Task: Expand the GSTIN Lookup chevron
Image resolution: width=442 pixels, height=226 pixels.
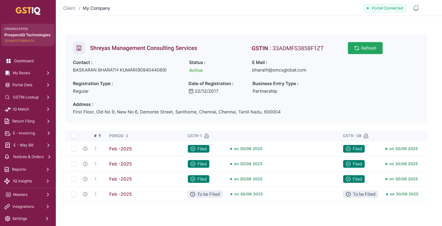Action: 48,97
